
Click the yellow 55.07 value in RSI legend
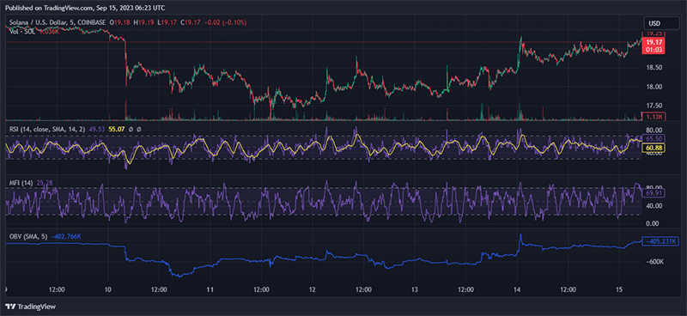click(116, 130)
